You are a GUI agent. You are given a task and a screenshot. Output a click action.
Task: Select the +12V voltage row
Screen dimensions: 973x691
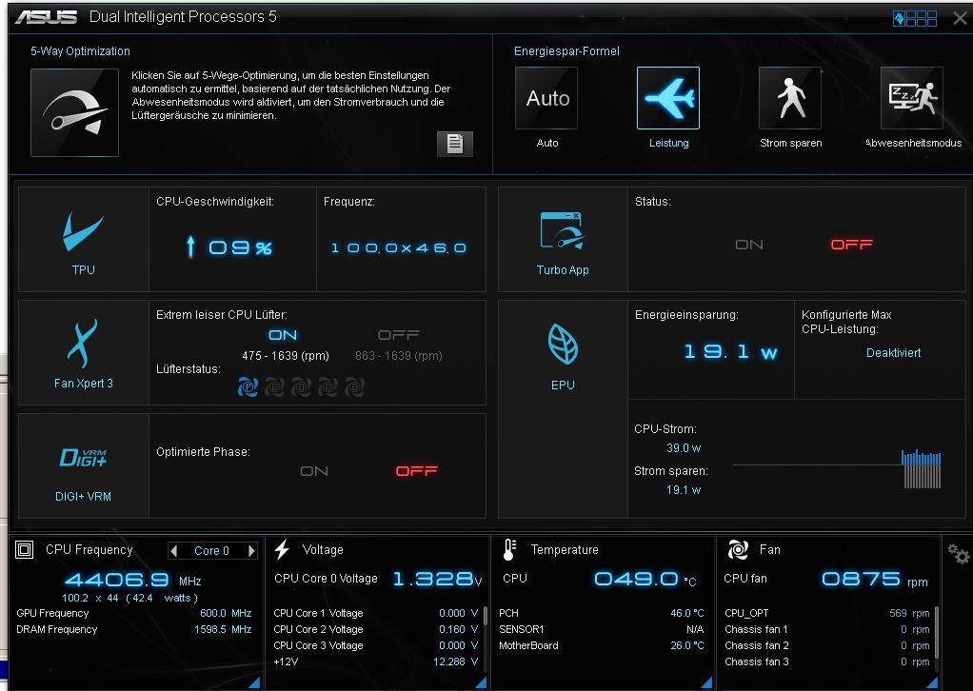(376, 661)
